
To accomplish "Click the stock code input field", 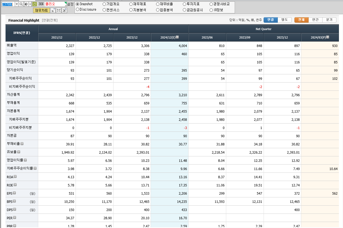I will [x=8, y=4].
